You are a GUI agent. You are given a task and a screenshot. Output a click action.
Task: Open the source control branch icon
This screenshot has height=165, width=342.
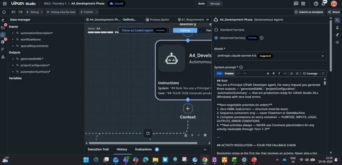pos(3,49)
